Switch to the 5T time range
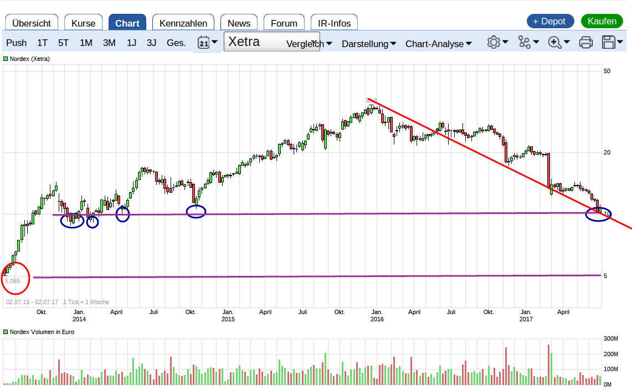This screenshot has width=632, height=390. pyautogui.click(x=64, y=43)
